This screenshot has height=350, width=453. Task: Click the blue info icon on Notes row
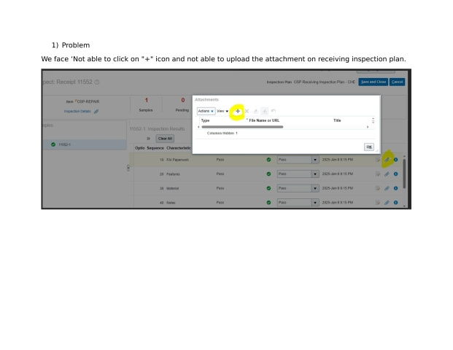pyautogui.click(x=396, y=203)
